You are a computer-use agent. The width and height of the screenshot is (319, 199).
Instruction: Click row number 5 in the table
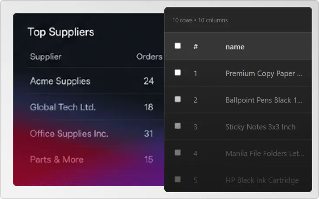(195, 180)
